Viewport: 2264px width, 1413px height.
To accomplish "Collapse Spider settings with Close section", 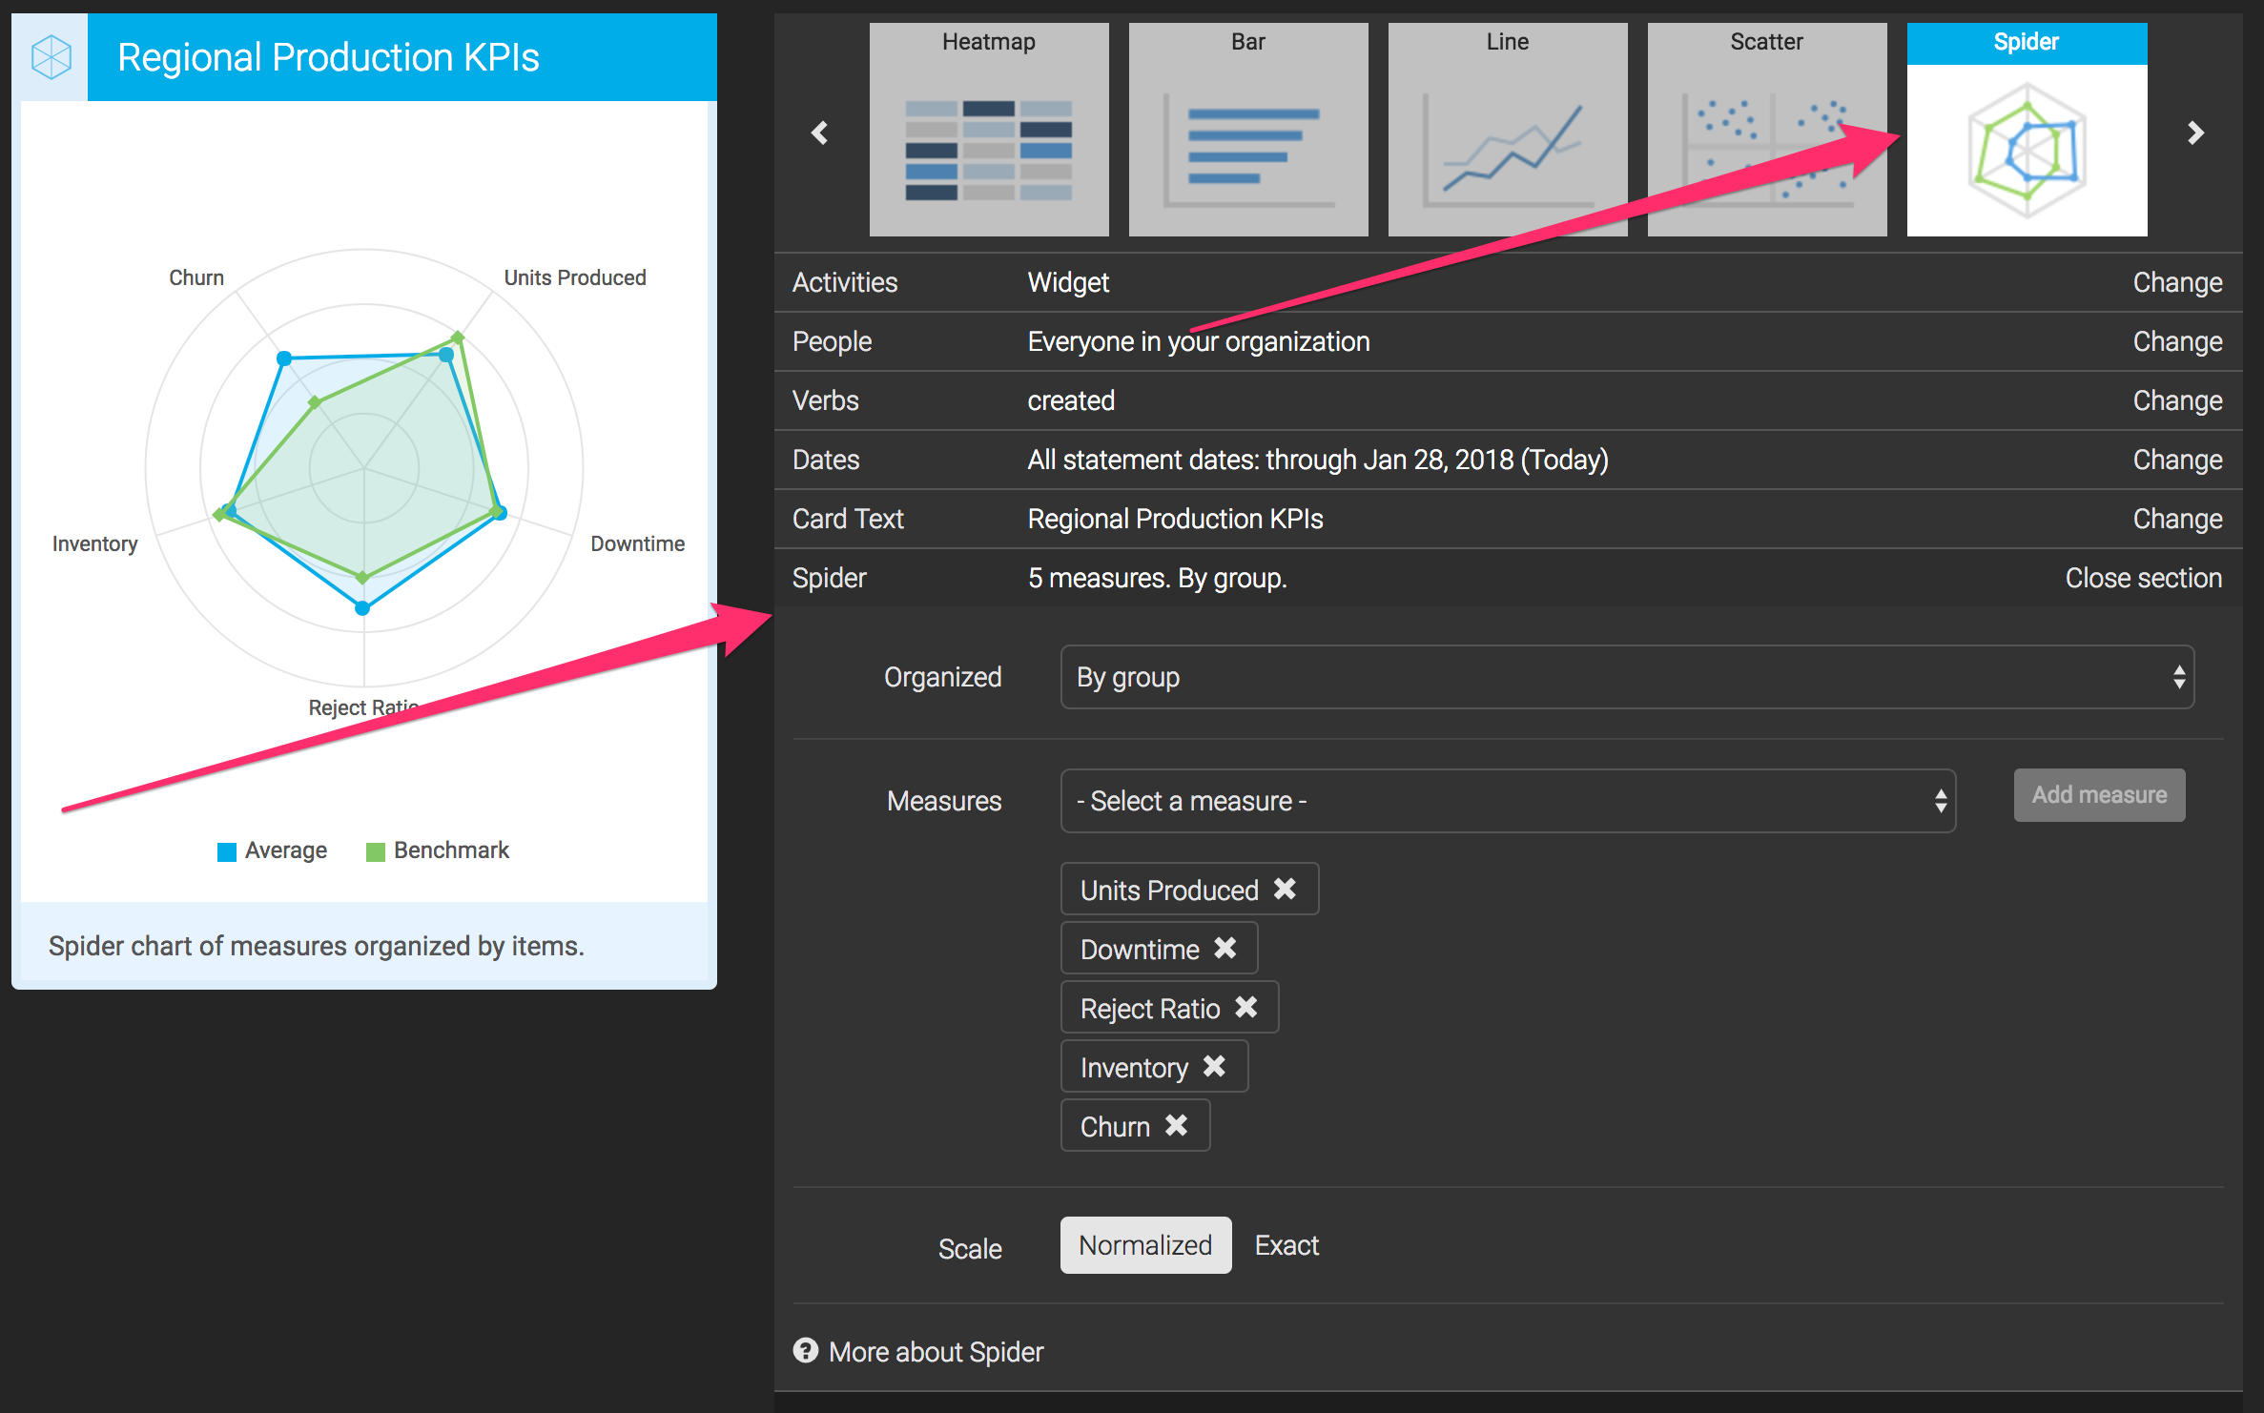I will pyautogui.click(x=2143, y=578).
